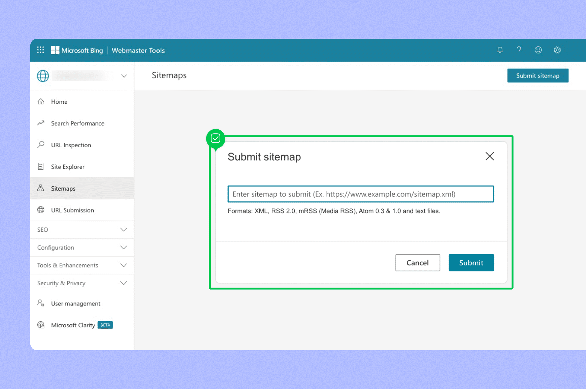The width and height of the screenshot is (586, 389).
Task: Open the settings gear icon
Action: (x=557, y=50)
